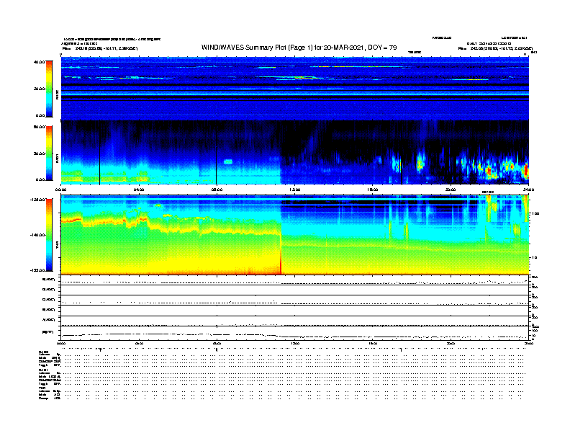Viewport: 570px width, 441px height.
Task: Click the DOY = 79 text in title
Action: click(382, 48)
